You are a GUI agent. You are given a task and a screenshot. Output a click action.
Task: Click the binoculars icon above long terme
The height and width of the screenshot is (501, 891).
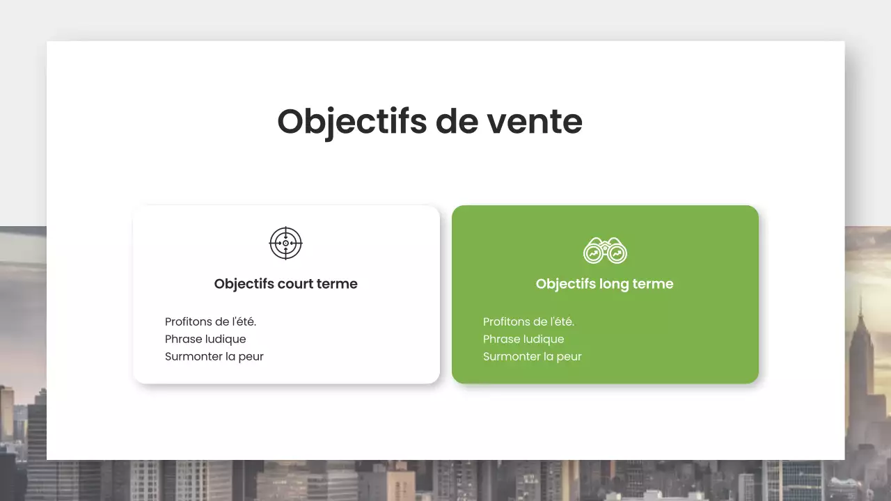pos(604,250)
